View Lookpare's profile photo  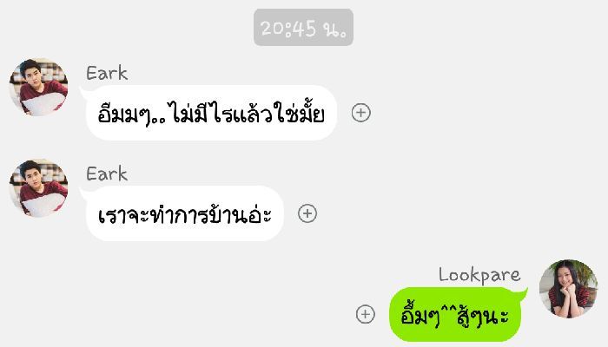[568, 289]
